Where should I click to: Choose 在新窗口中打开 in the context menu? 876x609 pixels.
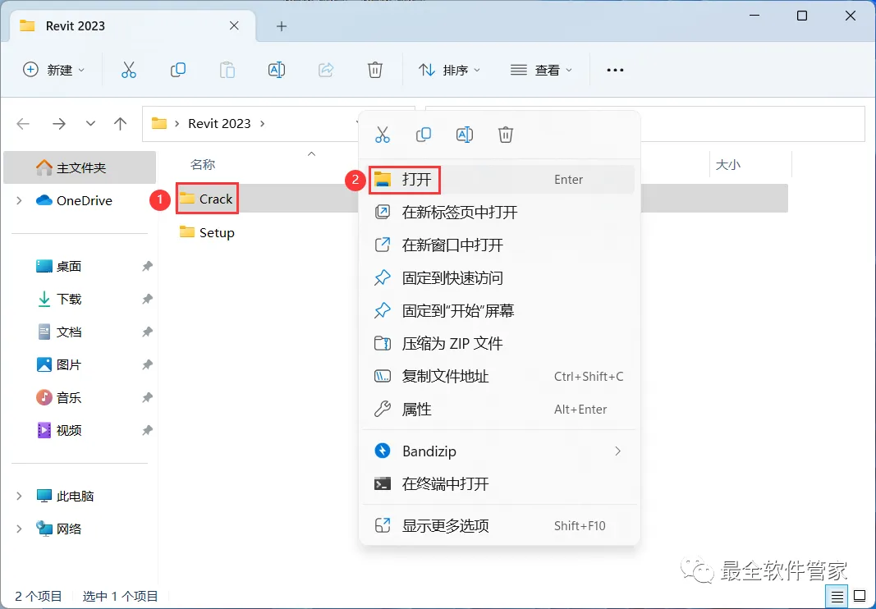coord(499,245)
